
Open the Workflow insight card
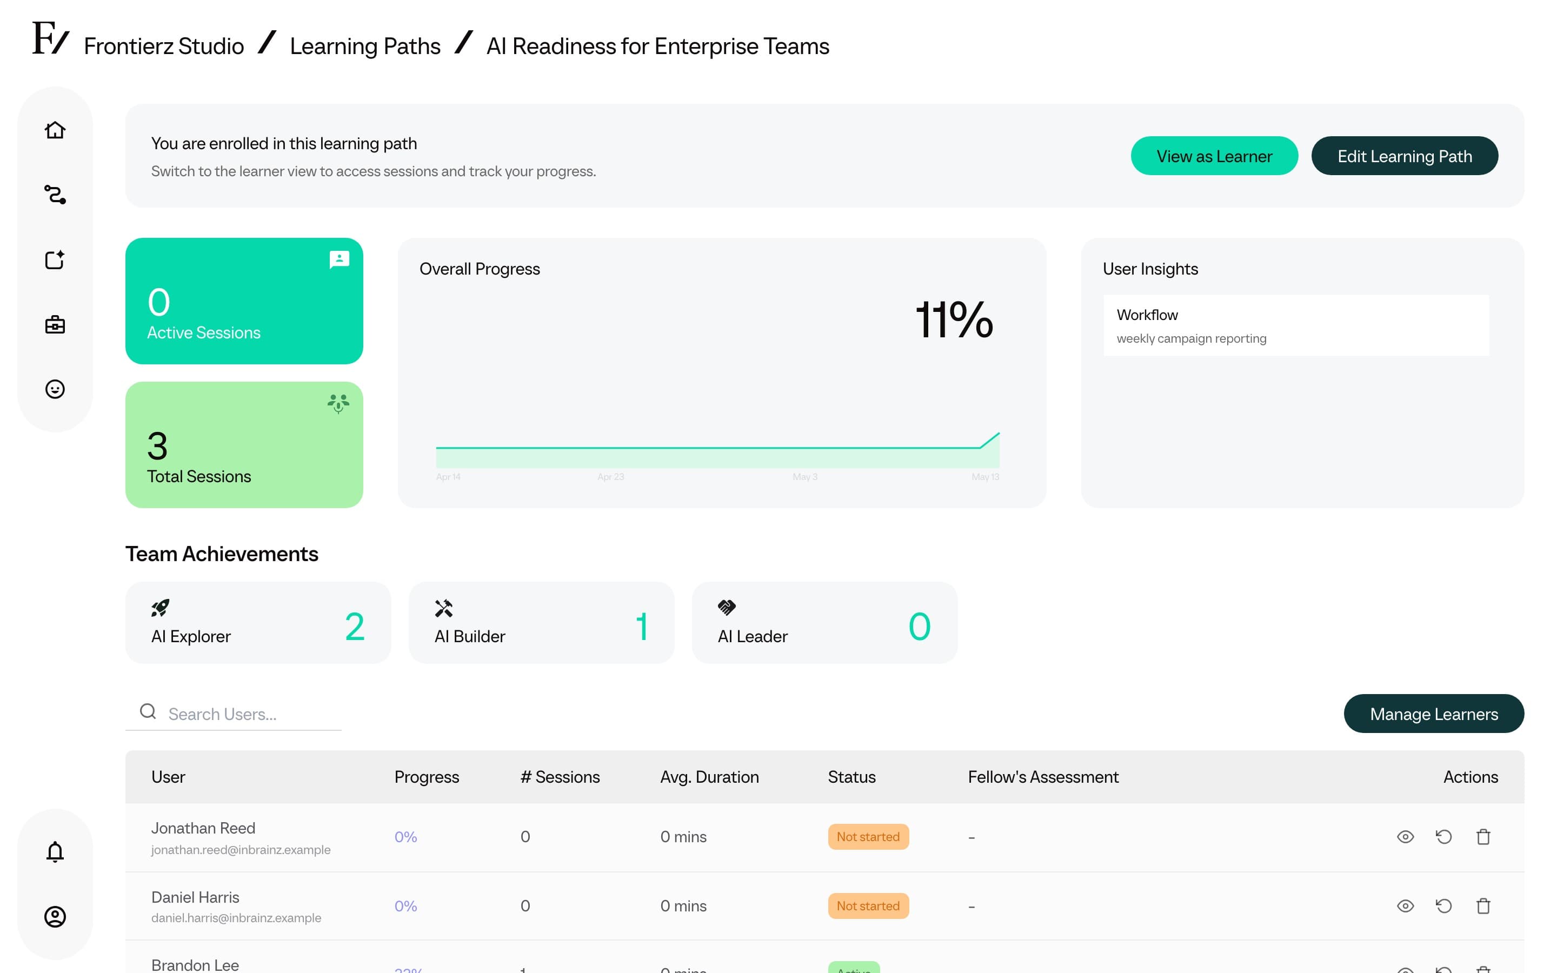(x=1296, y=325)
